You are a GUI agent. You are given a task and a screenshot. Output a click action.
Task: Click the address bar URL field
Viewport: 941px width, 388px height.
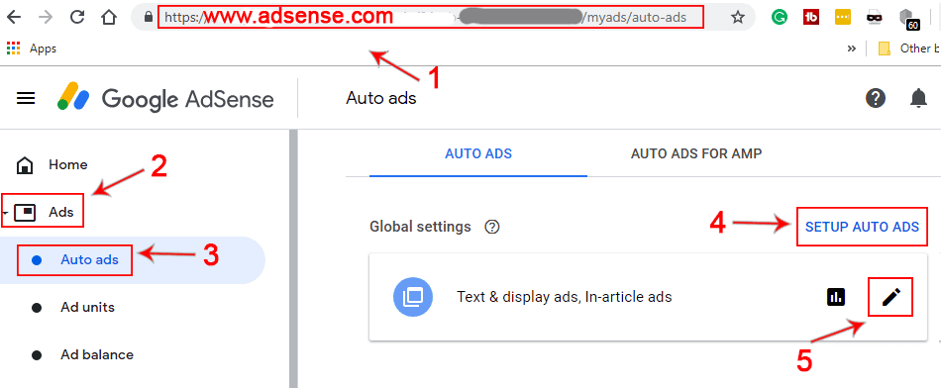pos(430,18)
